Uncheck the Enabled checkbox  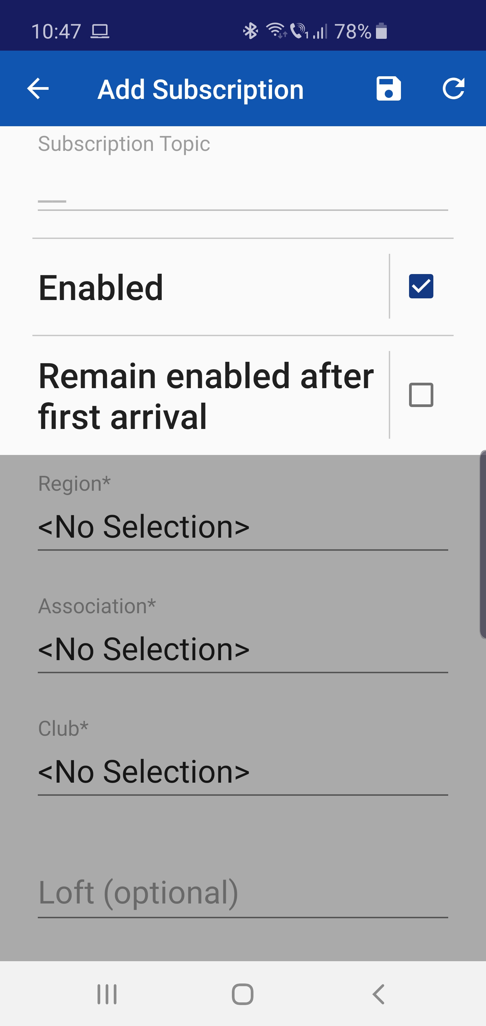[x=421, y=286]
